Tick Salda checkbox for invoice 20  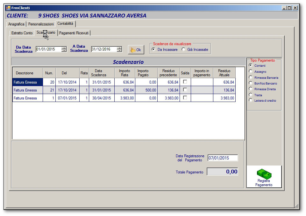tap(185, 82)
